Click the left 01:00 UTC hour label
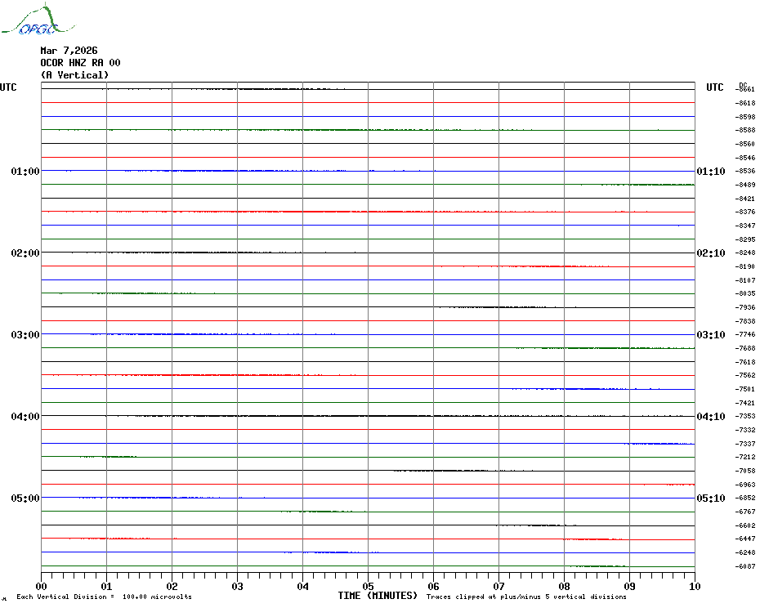The width and height of the screenshot is (760, 608). pyautogui.click(x=25, y=172)
